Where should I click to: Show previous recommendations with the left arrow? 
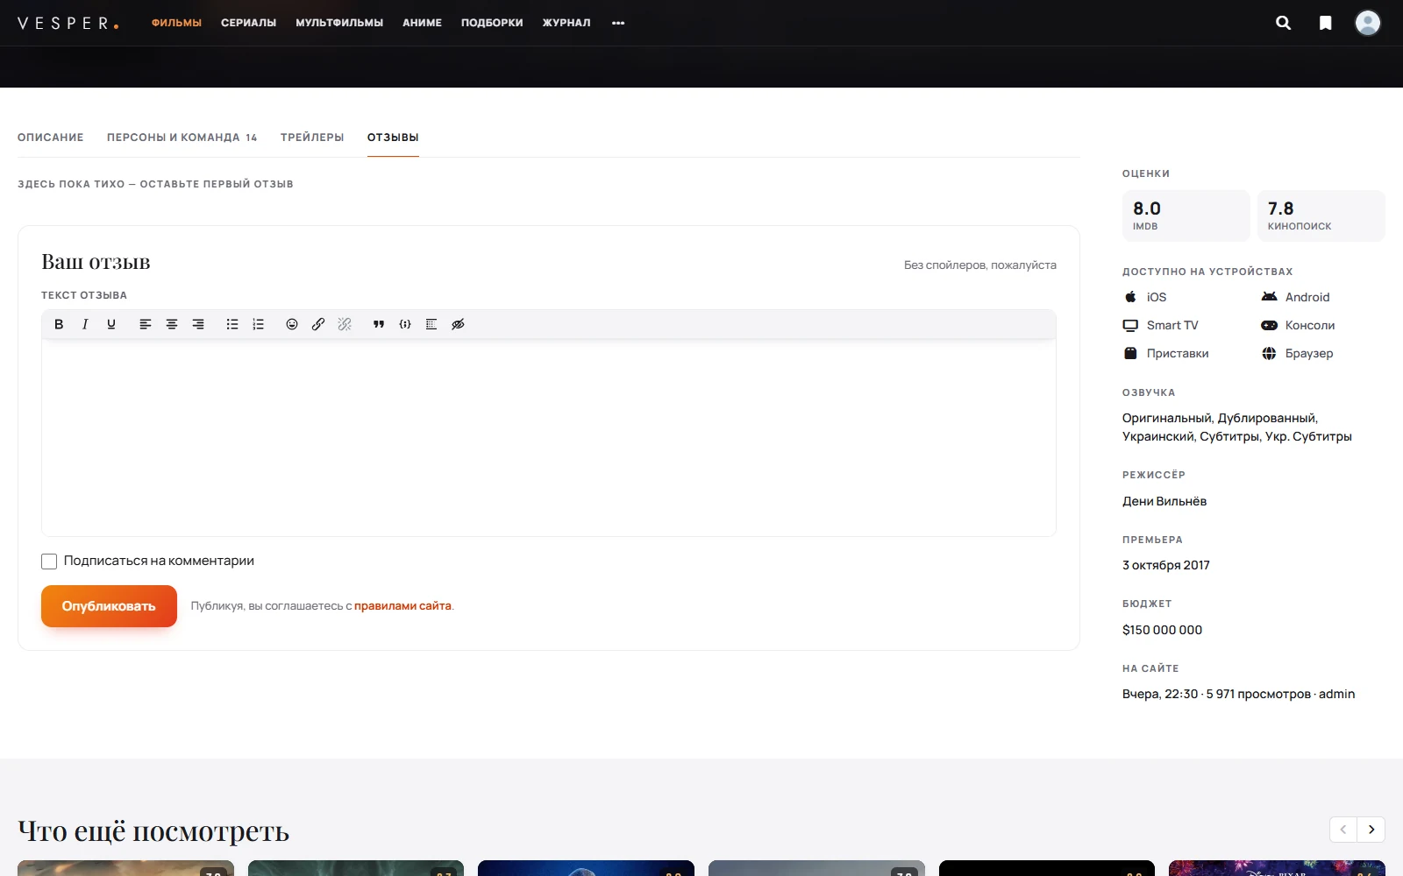click(1343, 830)
